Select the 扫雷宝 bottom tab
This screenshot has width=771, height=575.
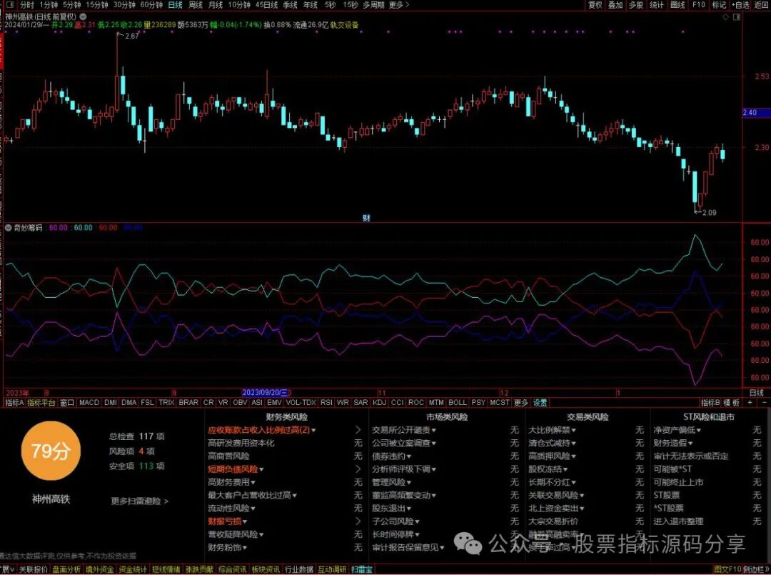pos(362,569)
